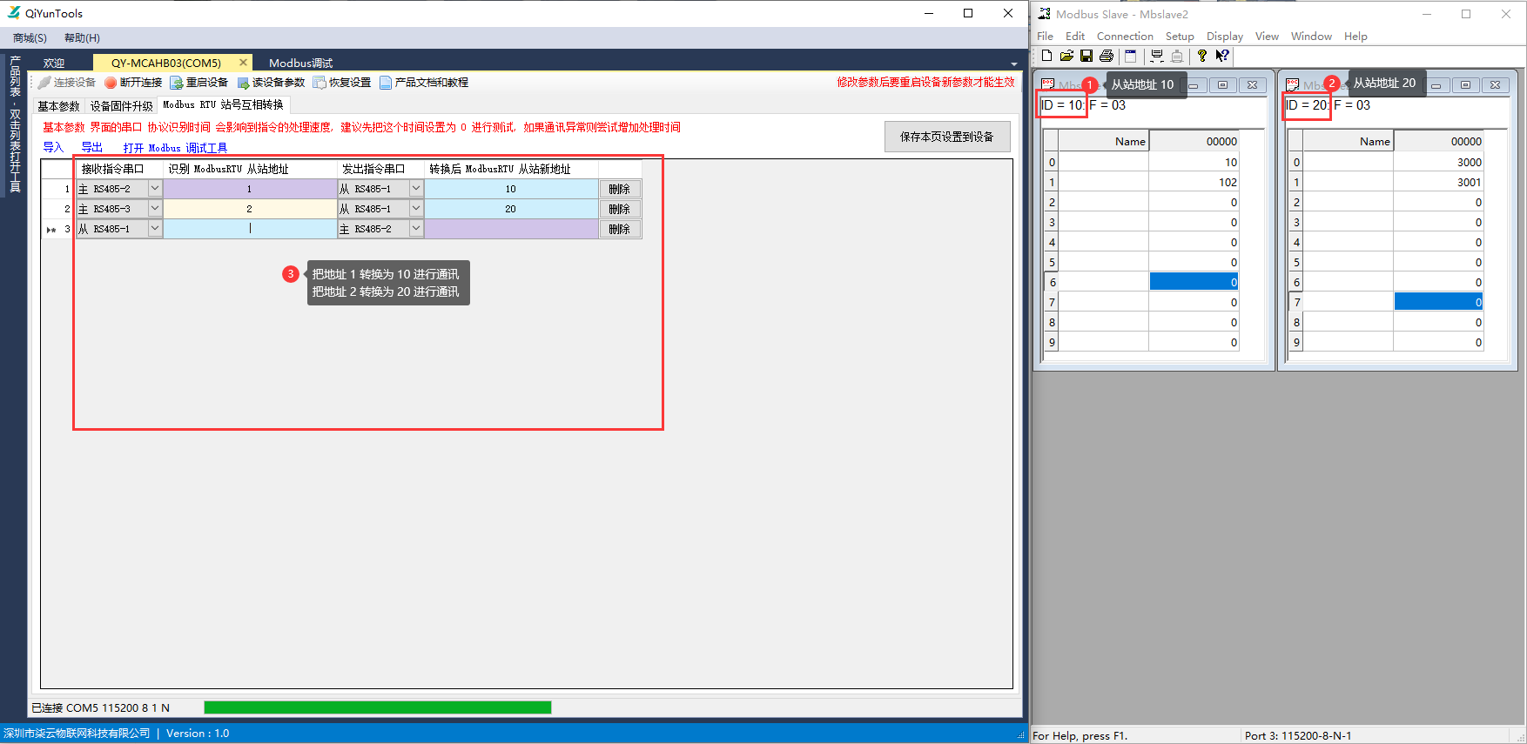Click 断开连接 disconnect toolbar item

(133, 83)
